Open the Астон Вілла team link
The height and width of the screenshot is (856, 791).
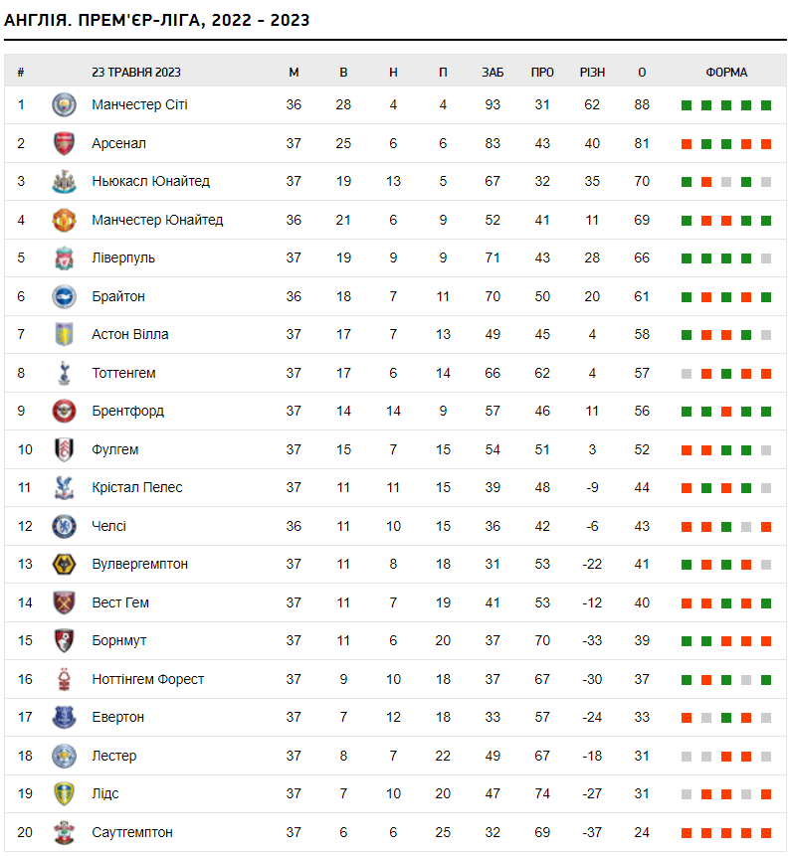point(130,334)
